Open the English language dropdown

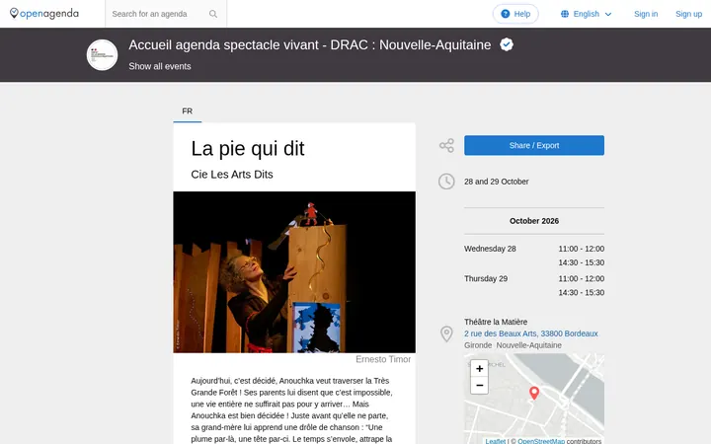point(586,14)
